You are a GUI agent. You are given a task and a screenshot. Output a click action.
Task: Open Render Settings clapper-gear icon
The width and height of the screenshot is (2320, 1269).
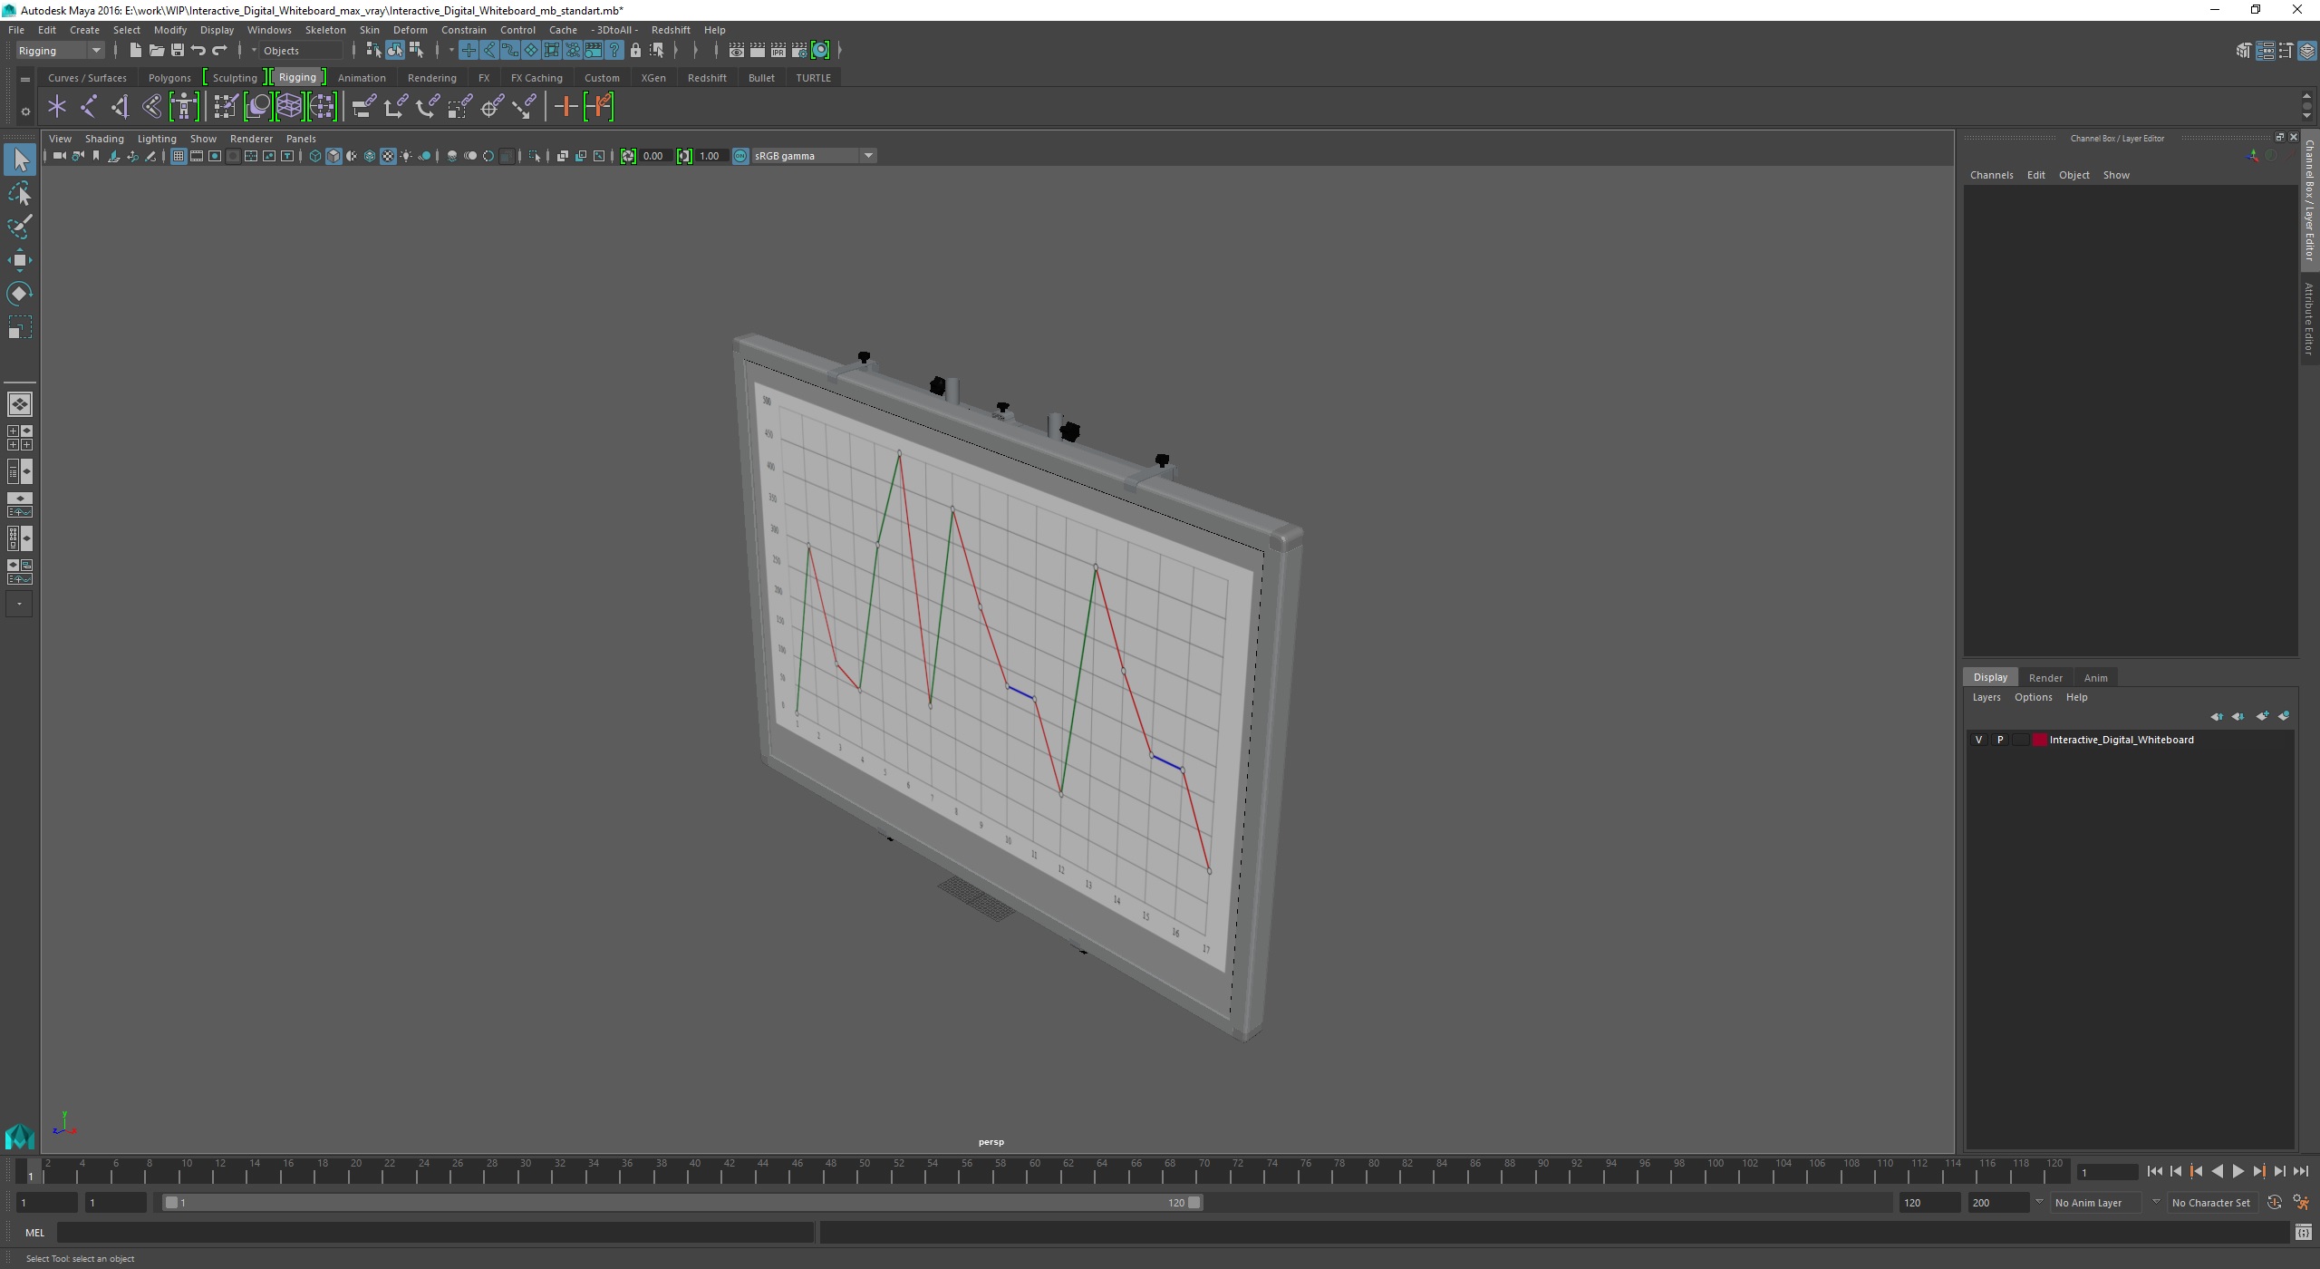click(798, 51)
